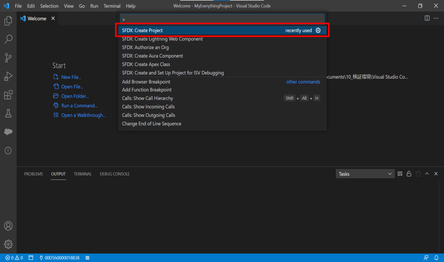Select SFDX: Create Aura Component
The height and width of the screenshot is (262, 444).
point(222,56)
